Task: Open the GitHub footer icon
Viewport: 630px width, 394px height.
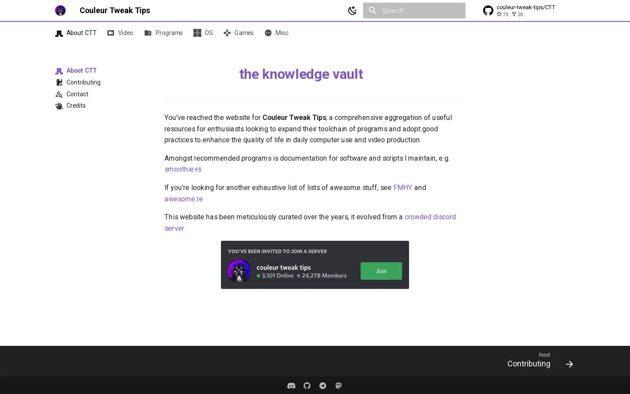Action: (x=307, y=386)
